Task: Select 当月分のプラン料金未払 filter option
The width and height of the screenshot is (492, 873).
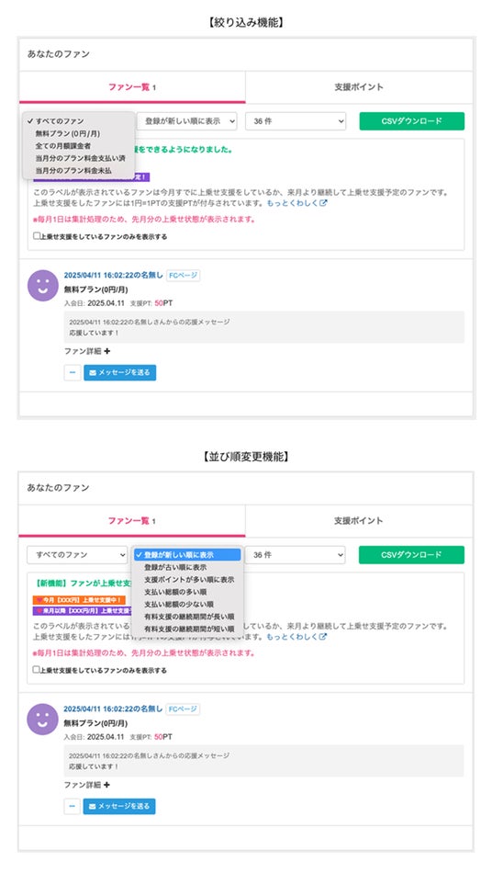Action: 73,170
